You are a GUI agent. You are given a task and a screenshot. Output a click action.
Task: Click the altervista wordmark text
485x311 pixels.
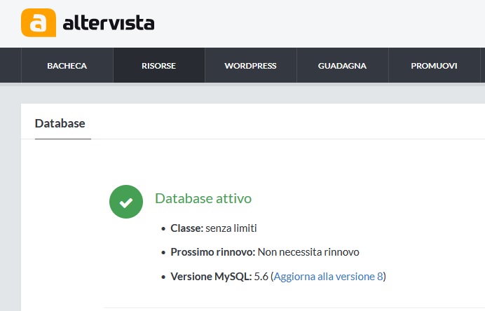point(109,23)
